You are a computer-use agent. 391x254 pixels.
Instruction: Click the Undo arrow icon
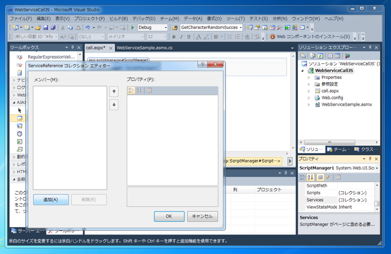coord(87,28)
